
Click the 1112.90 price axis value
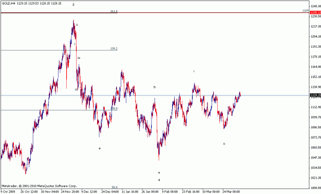pos(316,107)
